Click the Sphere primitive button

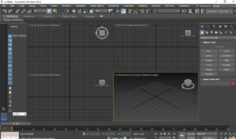[x=209, y=56]
